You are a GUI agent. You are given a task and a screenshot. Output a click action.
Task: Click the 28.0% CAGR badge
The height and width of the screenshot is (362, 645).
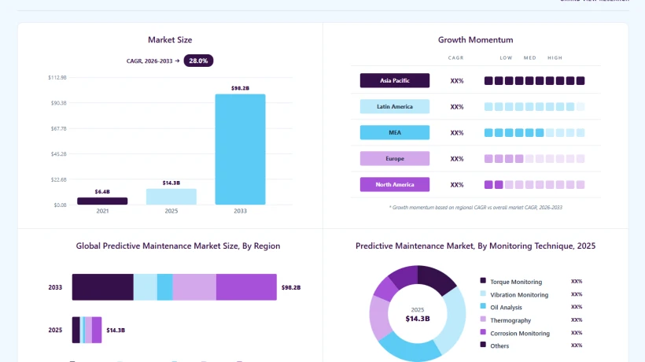pos(198,61)
